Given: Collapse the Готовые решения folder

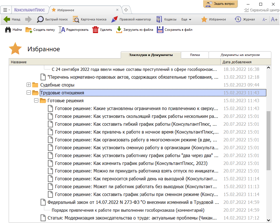Looking at the screenshot, I should tap(36, 101).
